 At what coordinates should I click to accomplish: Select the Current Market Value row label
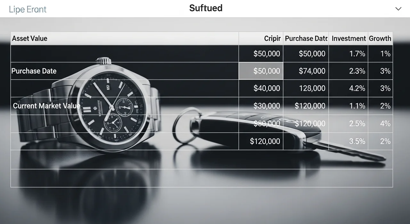point(47,106)
